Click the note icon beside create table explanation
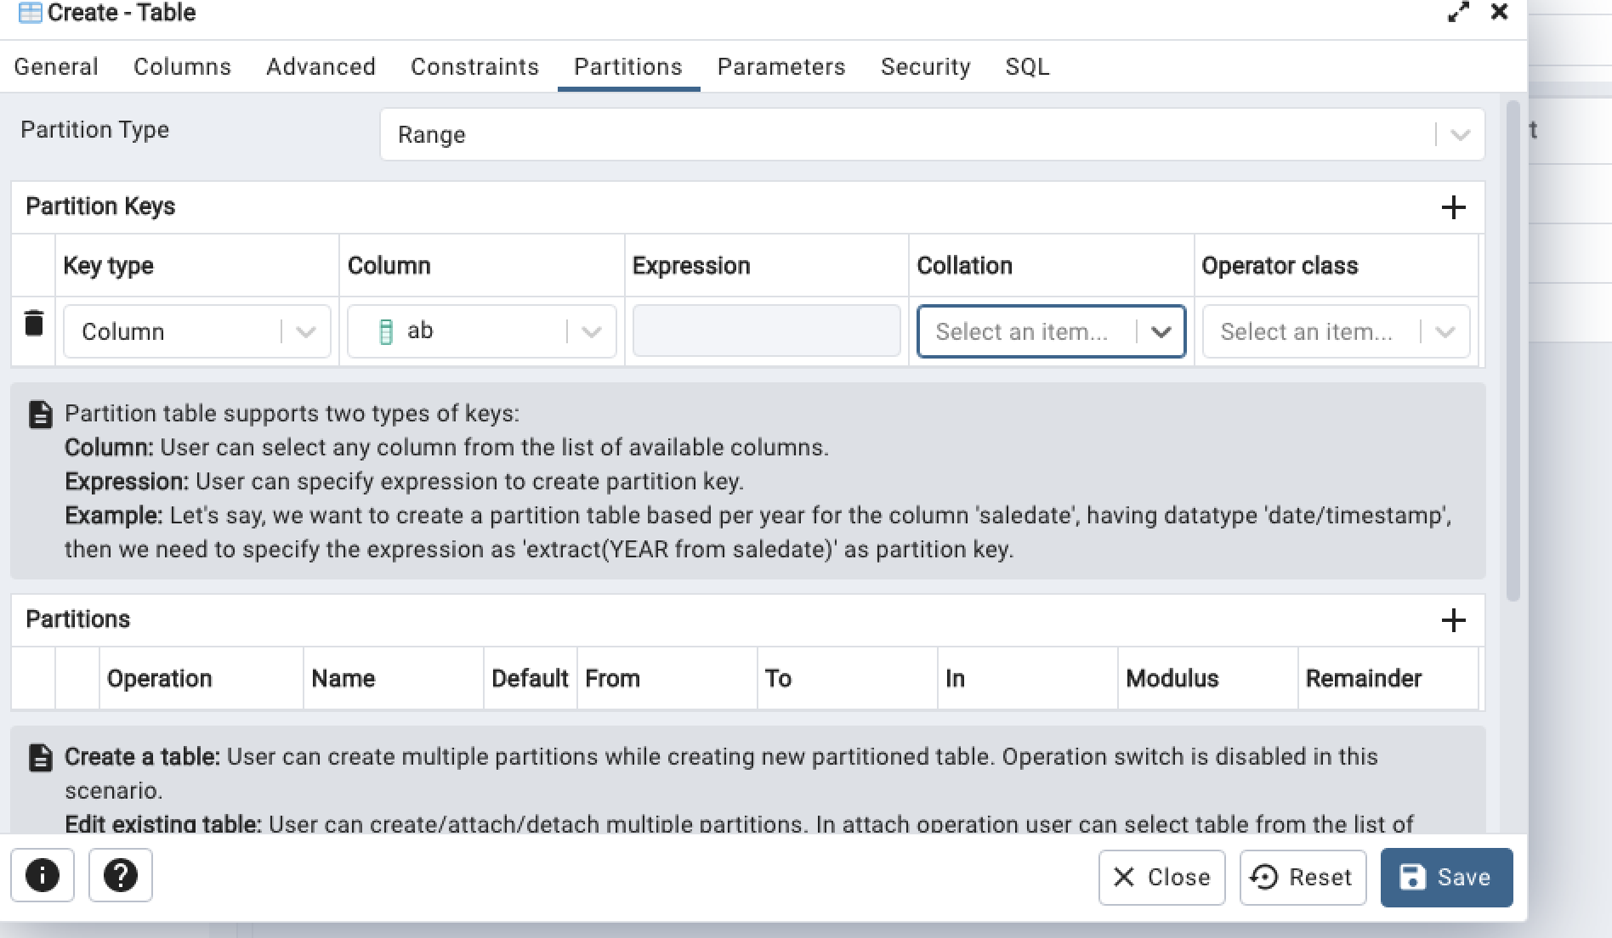The width and height of the screenshot is (1612, 938). point(40,757)
